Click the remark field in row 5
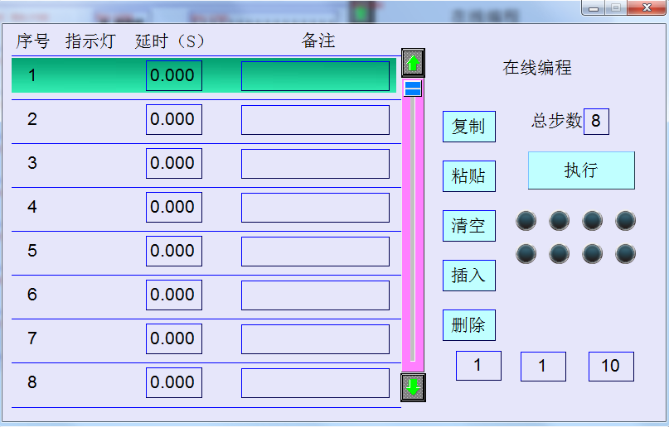 (315, 251)
